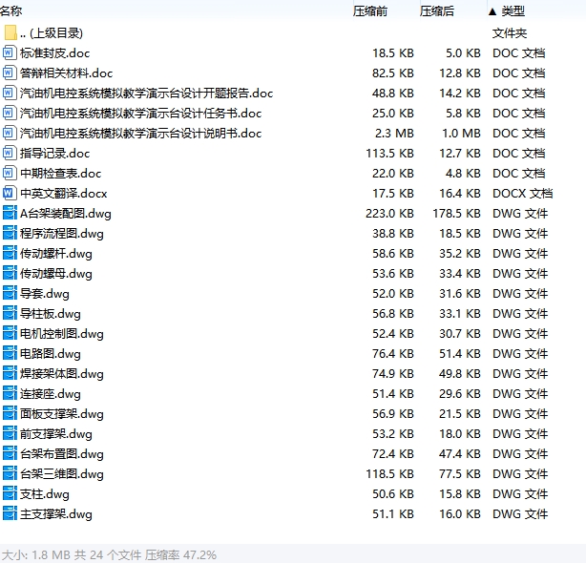The height and width of the screenshot is (563, 586).
Task: Click the DWG icon for 前支撑架.dwg
Action: coord(10,434)
